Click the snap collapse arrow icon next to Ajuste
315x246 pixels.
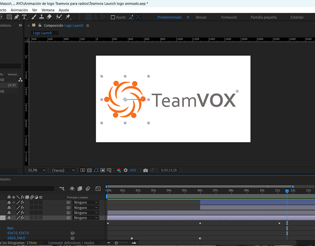click(x=131, y=17)
